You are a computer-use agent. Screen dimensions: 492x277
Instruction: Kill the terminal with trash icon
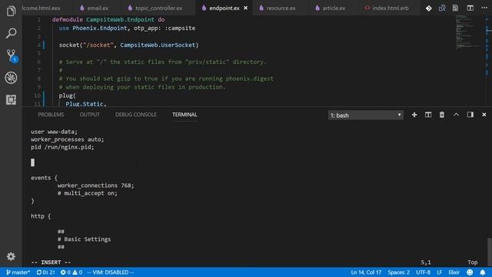click(x=442, y=115)
